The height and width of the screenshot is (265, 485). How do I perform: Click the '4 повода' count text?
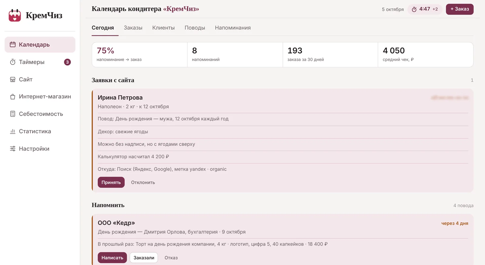coord(463,206)
